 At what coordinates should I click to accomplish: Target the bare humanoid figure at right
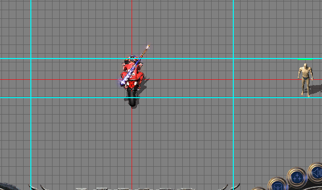[306, 80]
